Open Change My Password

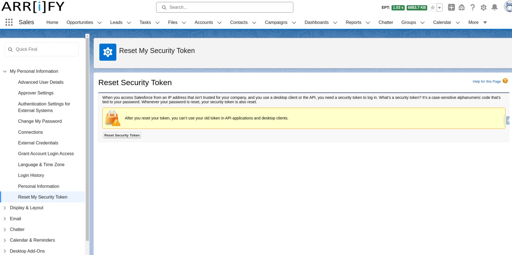pyautogui.click(x=40, y=121)
